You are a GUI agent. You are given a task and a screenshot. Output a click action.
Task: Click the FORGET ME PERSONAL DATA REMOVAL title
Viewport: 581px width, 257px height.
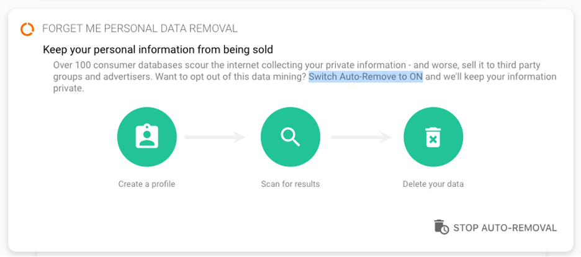pos(140,29)
